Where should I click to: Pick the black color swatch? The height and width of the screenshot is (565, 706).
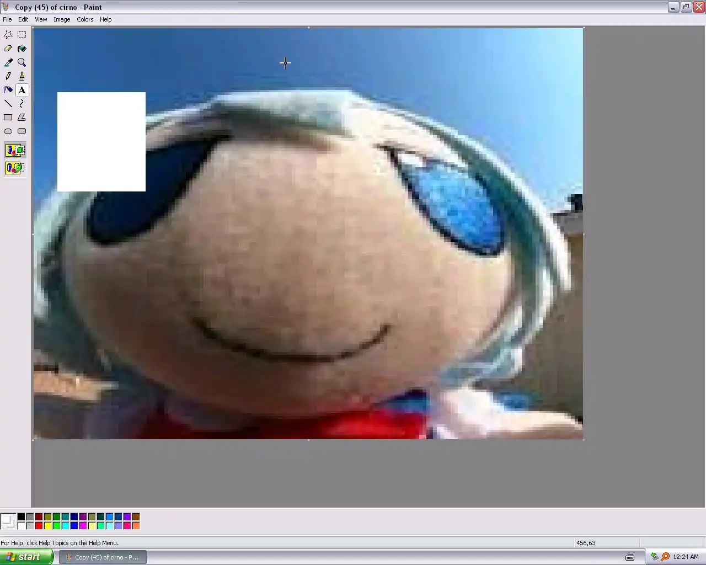pyautogui.click(x=21, y=517)
